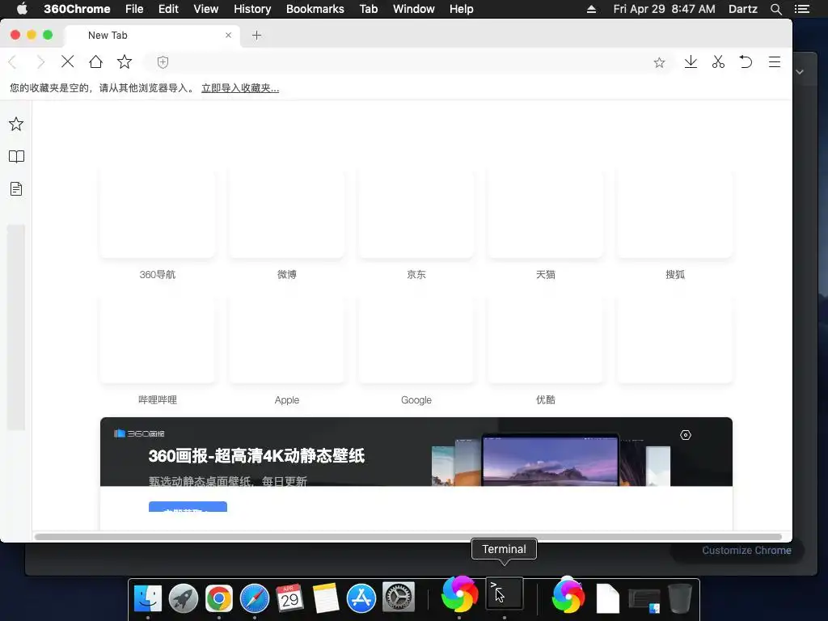Click the horizontal scrollbar at page bottom
This screenshot has width=828, height=621.
coord(408,537)
